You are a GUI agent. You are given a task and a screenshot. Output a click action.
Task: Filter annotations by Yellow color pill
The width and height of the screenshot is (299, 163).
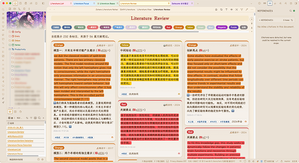pos(190,27)
